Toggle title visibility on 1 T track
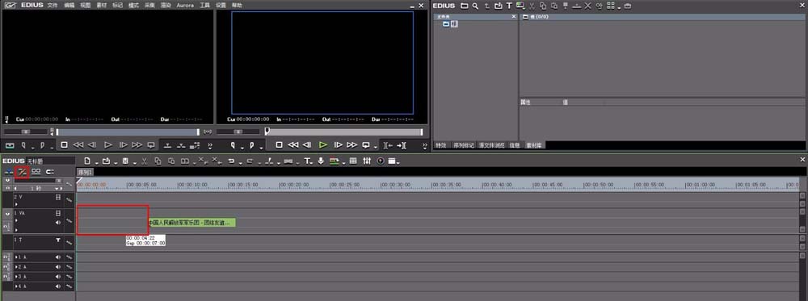 [x=58, y=240]
